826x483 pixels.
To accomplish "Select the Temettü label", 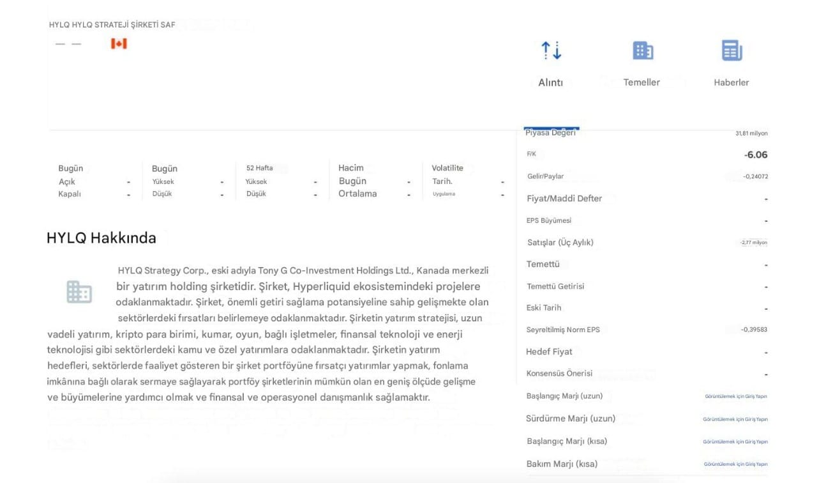I will [543, 264].
